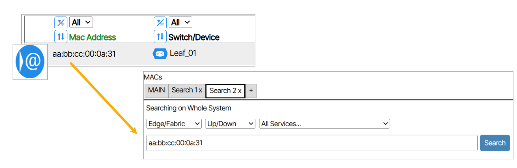Click the large blue @ MAC icon
Viewport: 517px width, 168px height.
pyautogui.click(x=30, y=62)
